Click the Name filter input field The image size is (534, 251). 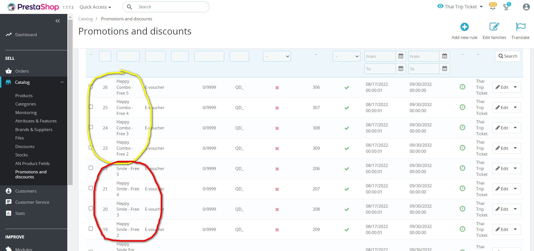[128, 56]
